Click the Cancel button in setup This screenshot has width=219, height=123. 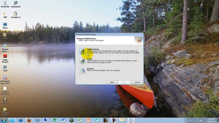[x=137, y=82]
